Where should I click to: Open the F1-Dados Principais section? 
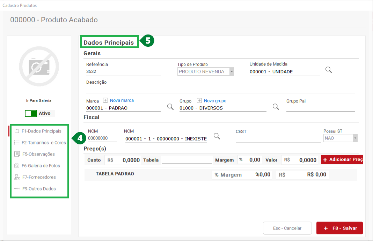42,131
